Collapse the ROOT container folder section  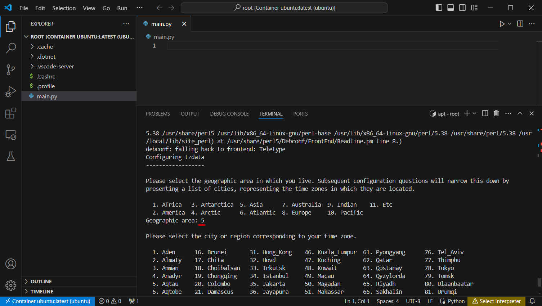[79, 37]
